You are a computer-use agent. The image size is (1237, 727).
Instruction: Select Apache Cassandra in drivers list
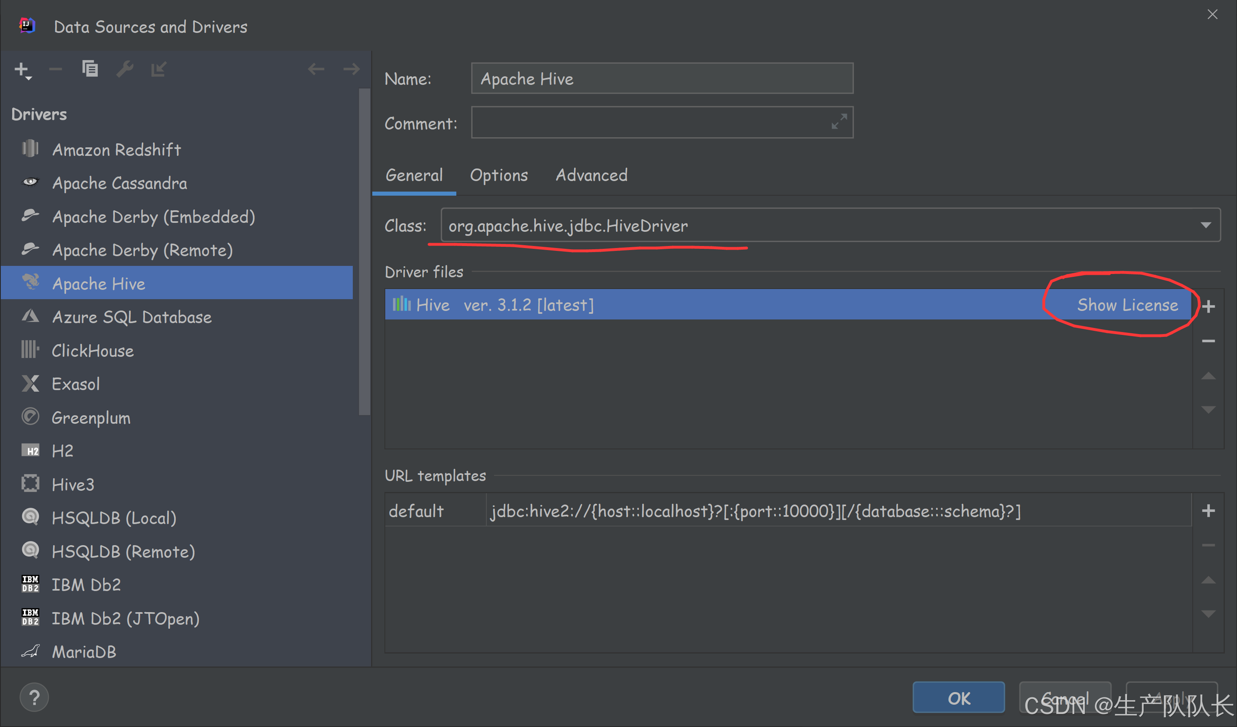tap(177, 183)
